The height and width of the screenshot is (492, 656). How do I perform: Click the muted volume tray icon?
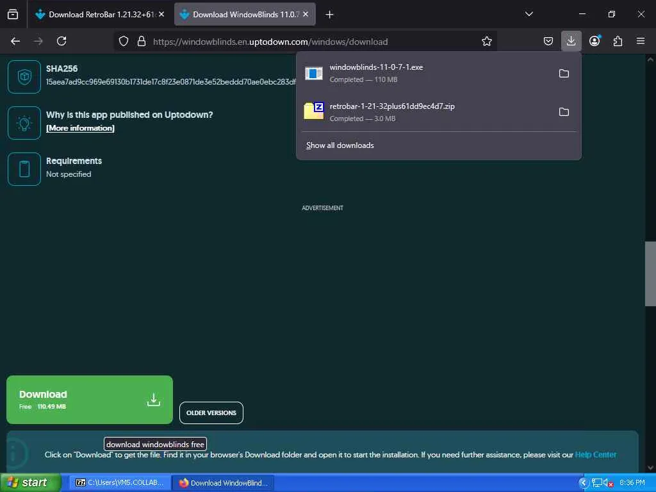pos(609,483)
